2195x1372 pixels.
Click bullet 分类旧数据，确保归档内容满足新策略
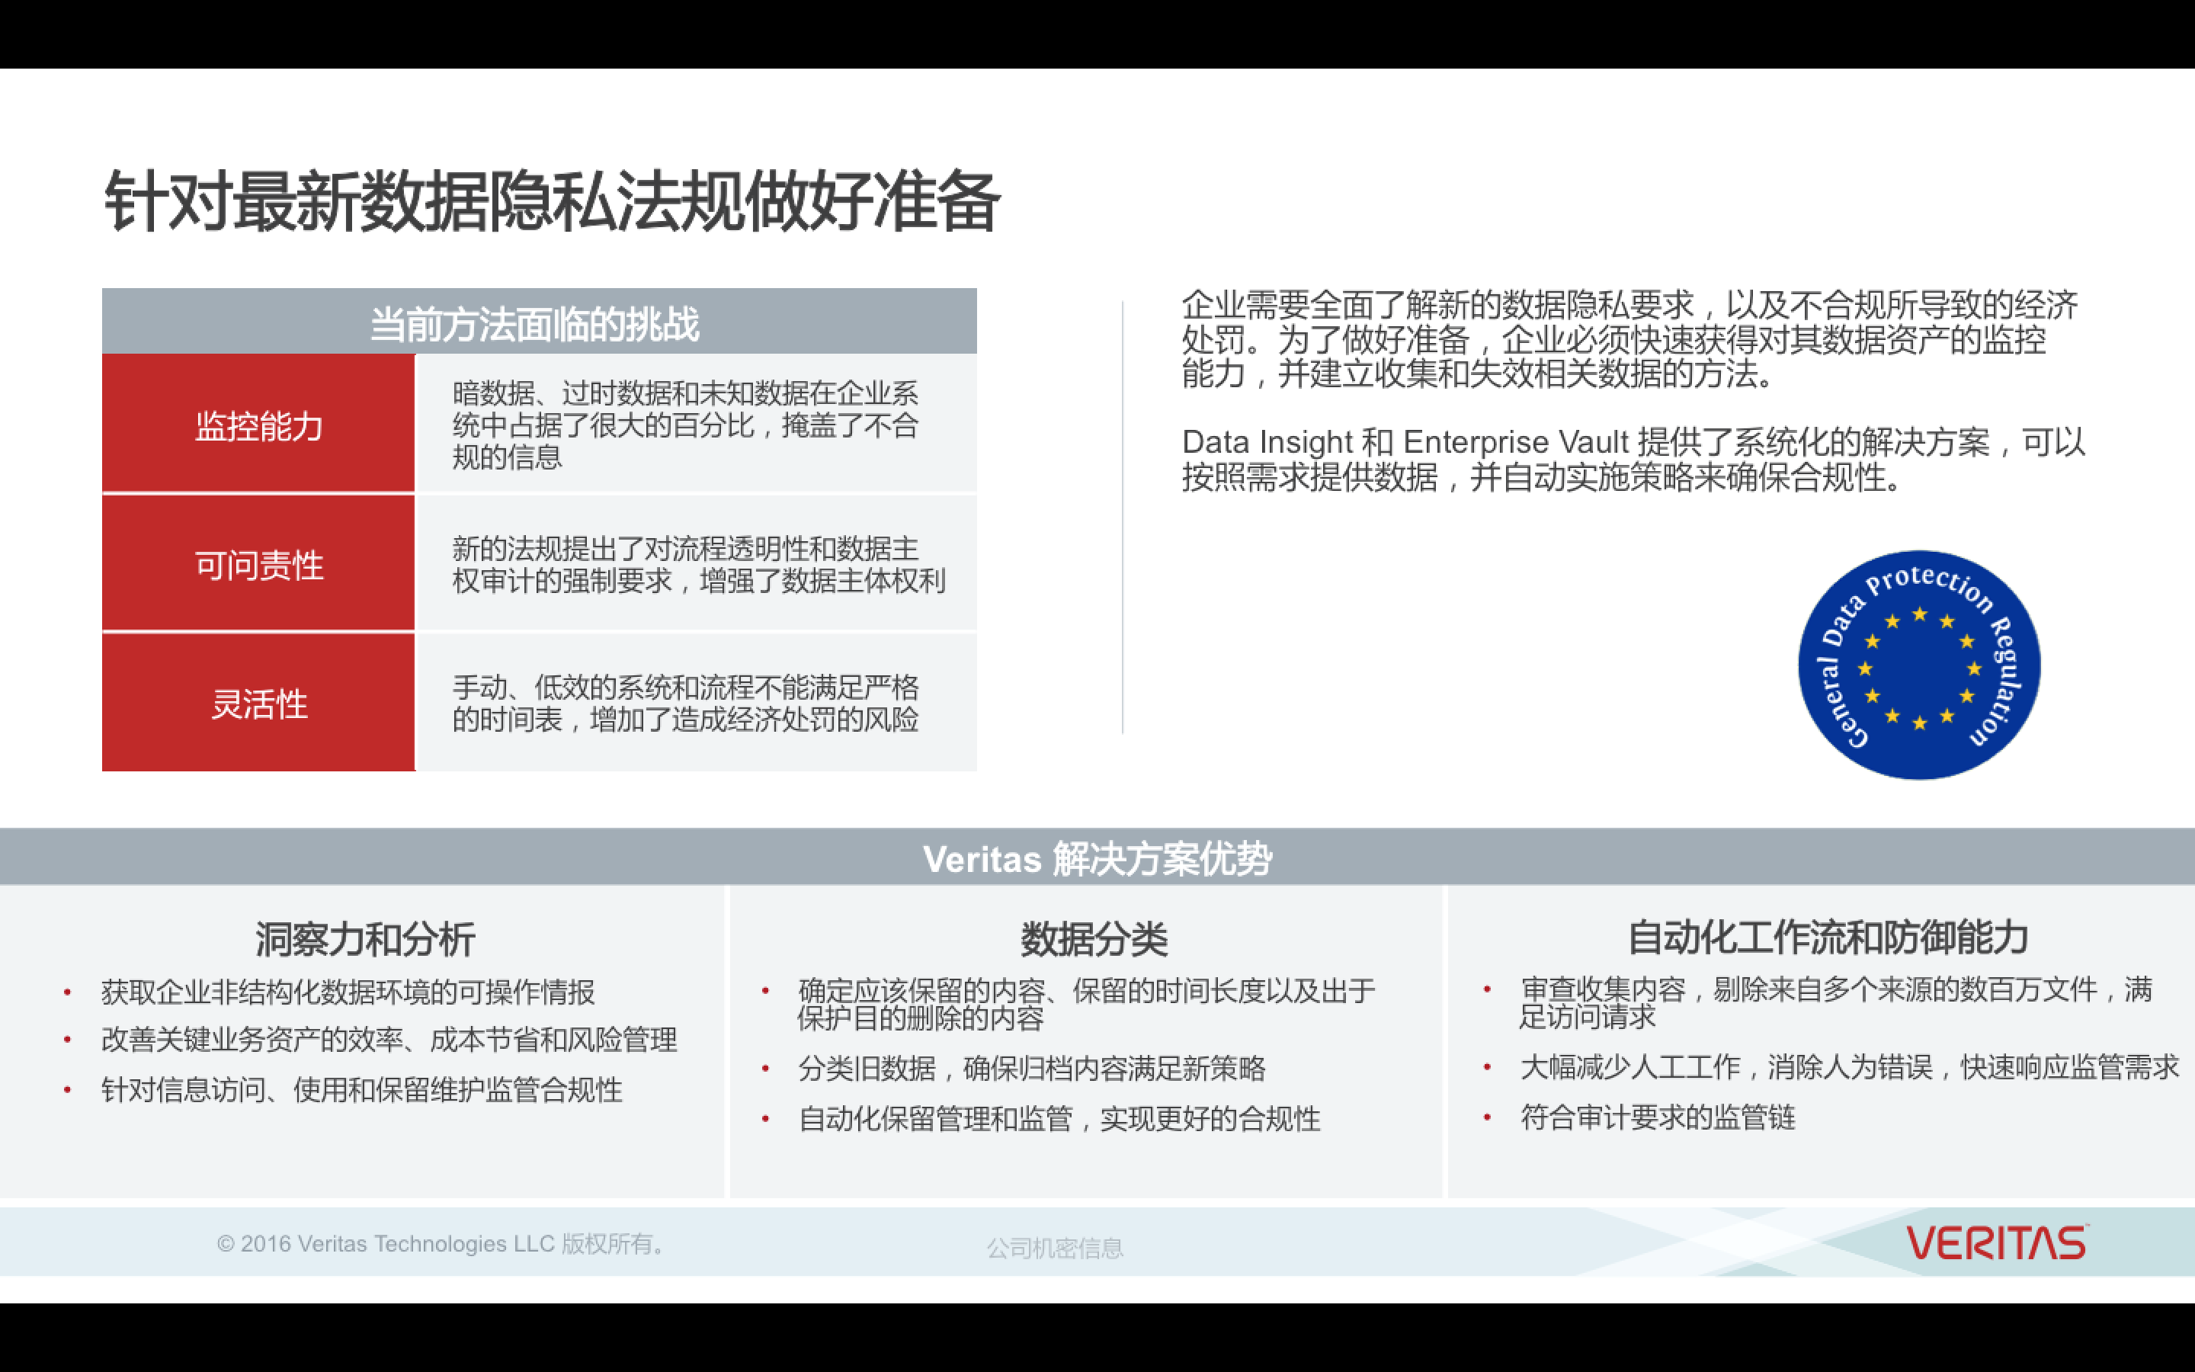(x=1031, y=1068)
